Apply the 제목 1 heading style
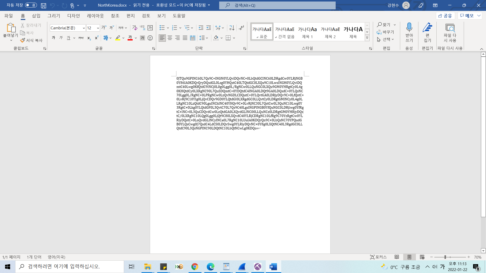486x273 pixels. click(307, 32)
